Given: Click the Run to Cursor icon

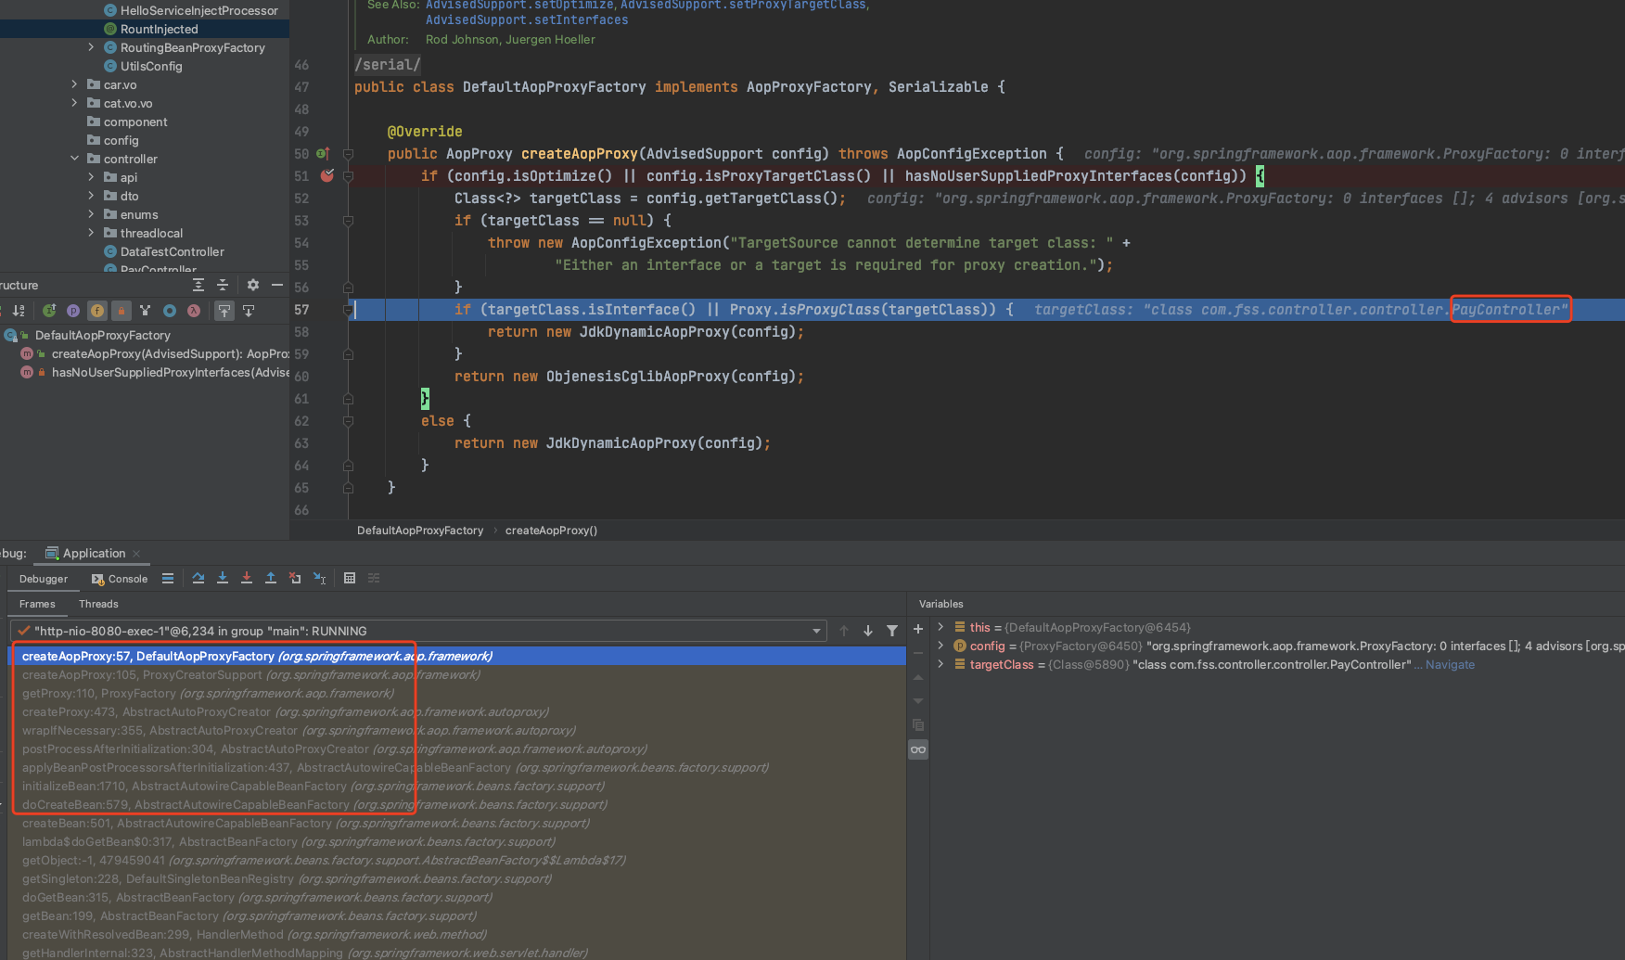Looking at the screenshot, I should tap(320, 578).
